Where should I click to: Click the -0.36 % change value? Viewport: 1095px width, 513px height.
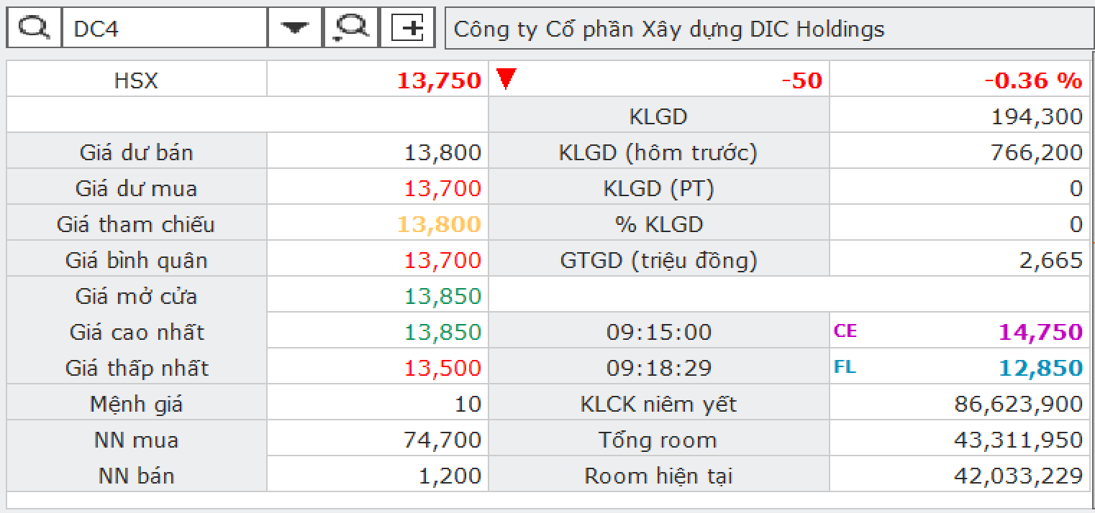click(1033, 80)
